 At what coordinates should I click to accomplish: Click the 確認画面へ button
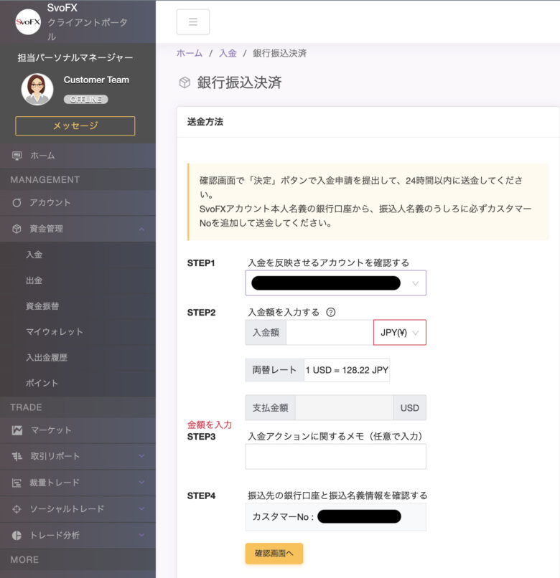(274, 554)
